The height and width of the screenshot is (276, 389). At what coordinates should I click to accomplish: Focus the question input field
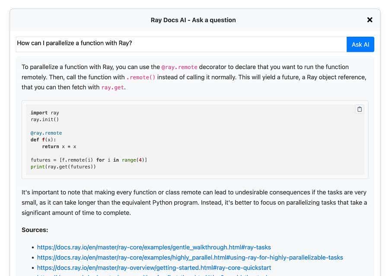point(181,44)
